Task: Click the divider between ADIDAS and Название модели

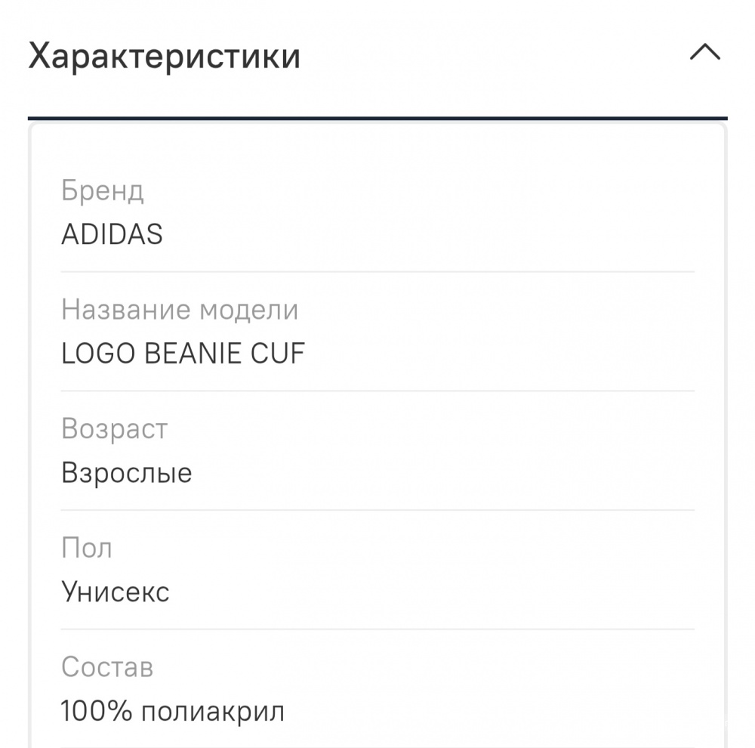Action: [377, 271]
